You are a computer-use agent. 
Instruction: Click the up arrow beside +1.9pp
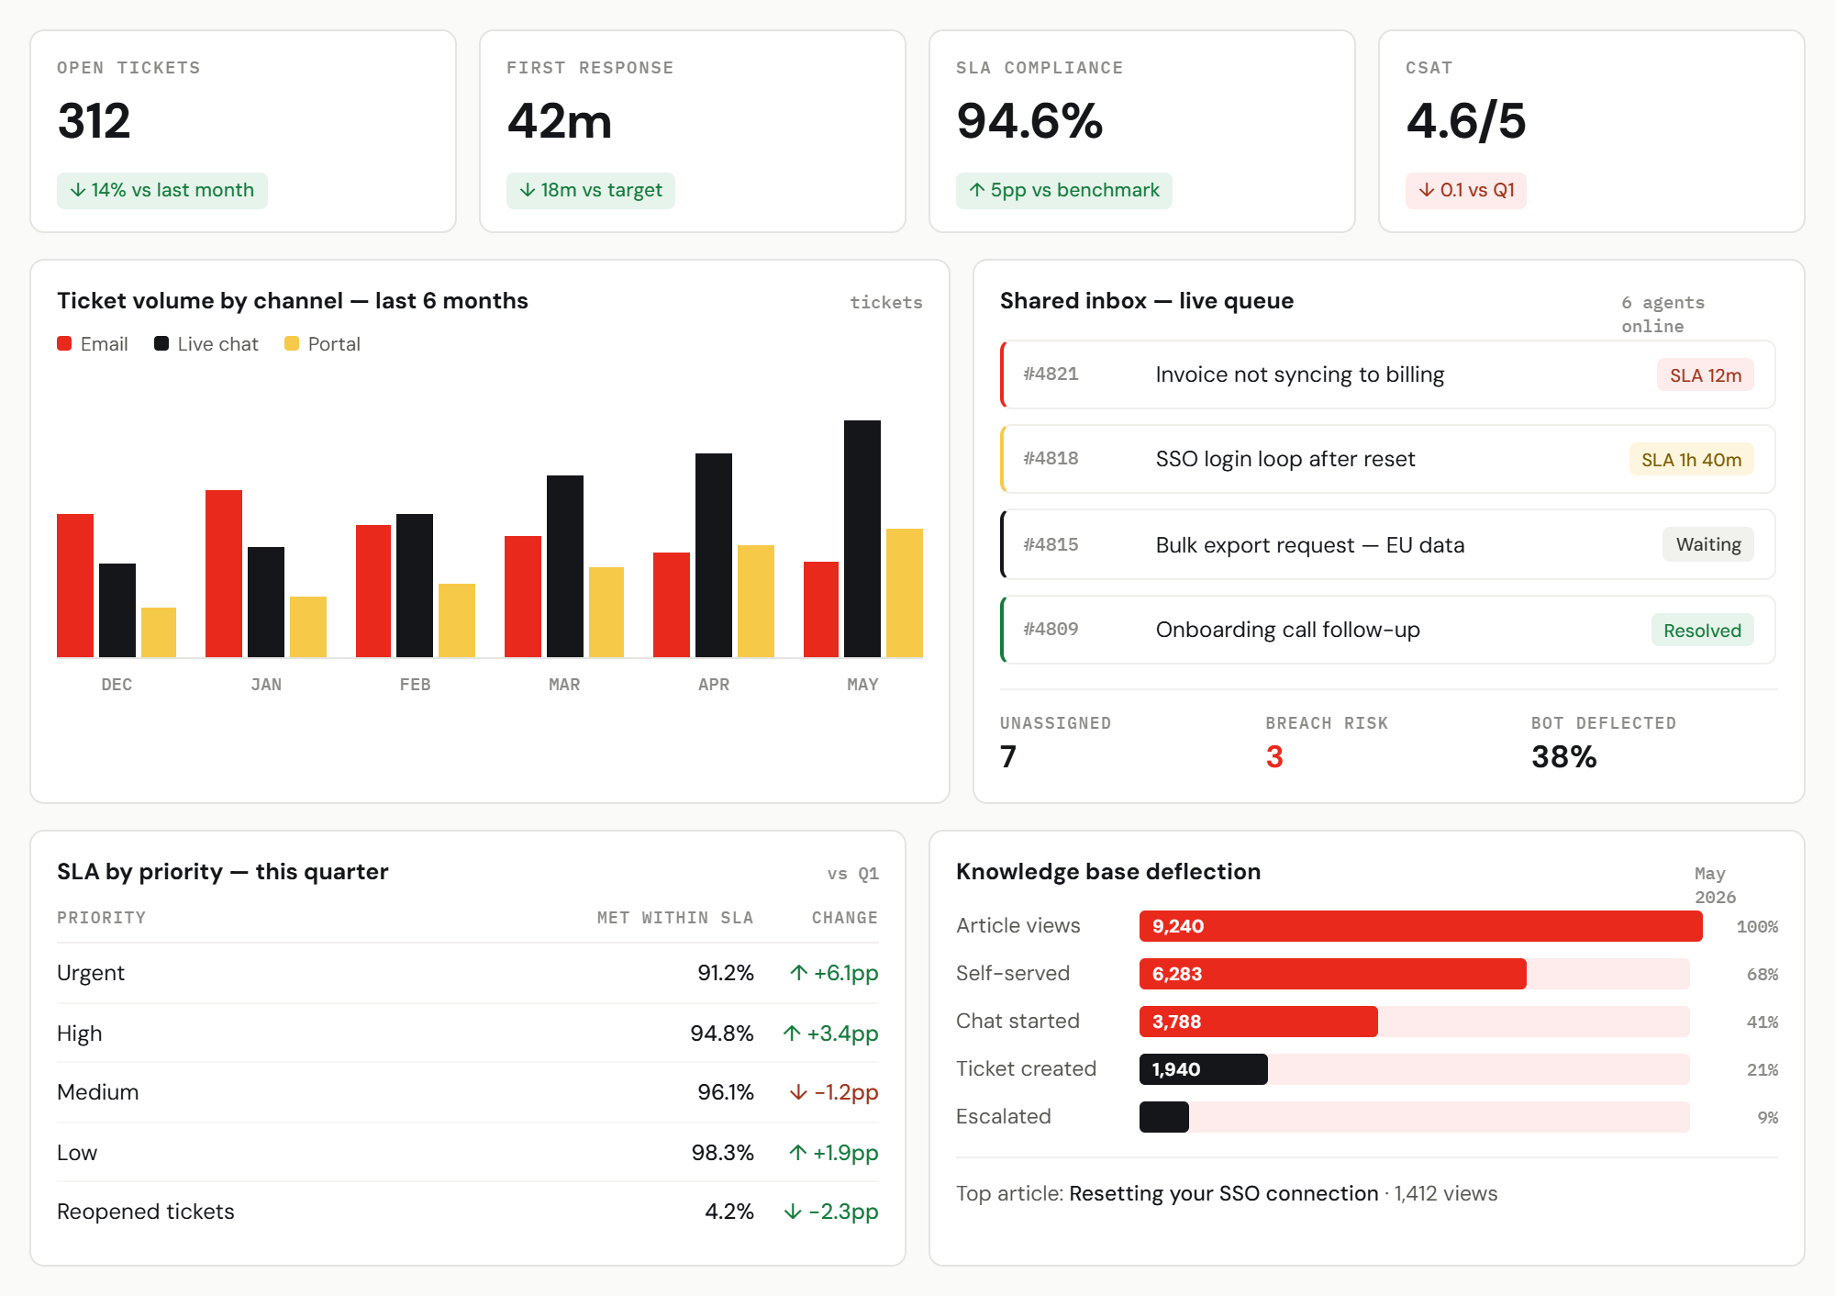(798, 1153)
